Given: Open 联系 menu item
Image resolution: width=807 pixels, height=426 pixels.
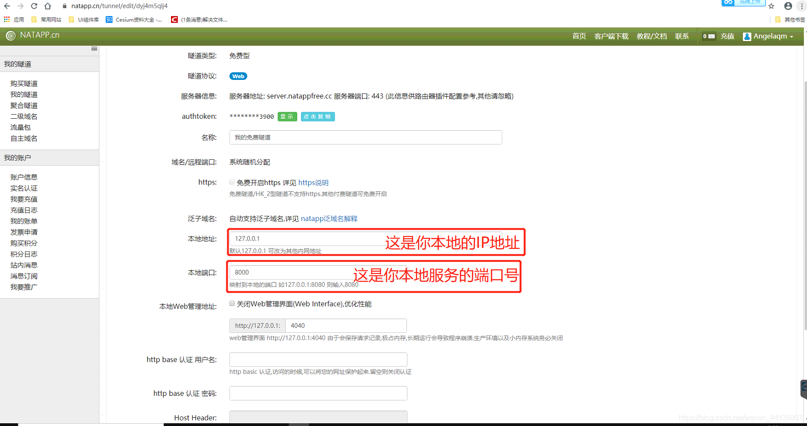Looking at the screenshot, I should tap(682, 36).
